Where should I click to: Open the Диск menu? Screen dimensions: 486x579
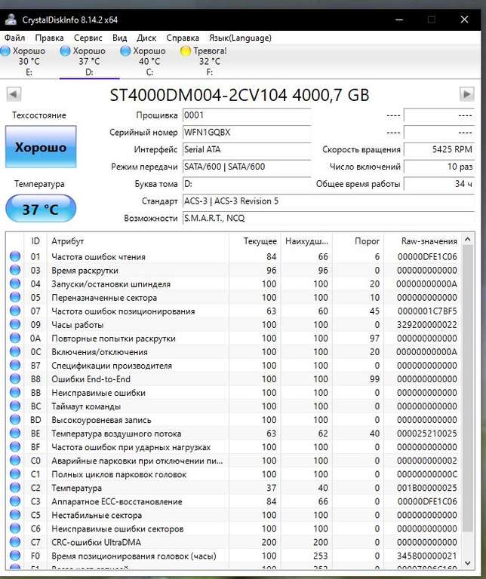click(x=146, y=38)
